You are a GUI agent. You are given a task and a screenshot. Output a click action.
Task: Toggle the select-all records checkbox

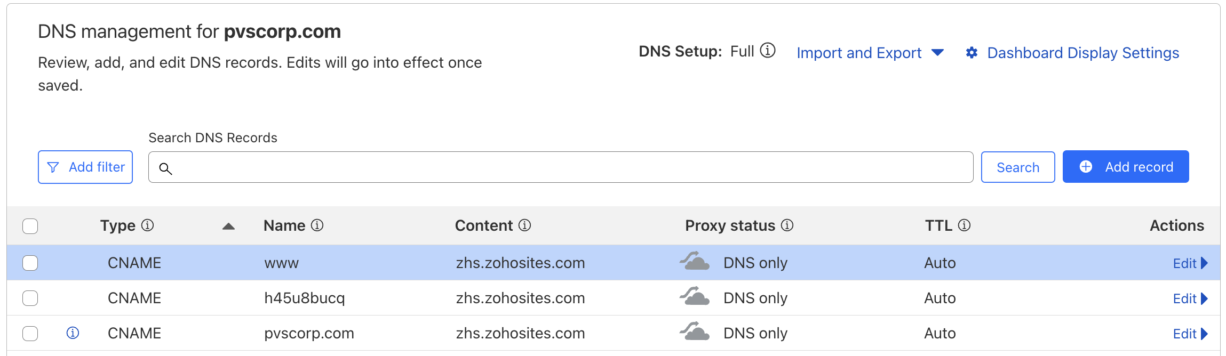click(x=30, y=226)
